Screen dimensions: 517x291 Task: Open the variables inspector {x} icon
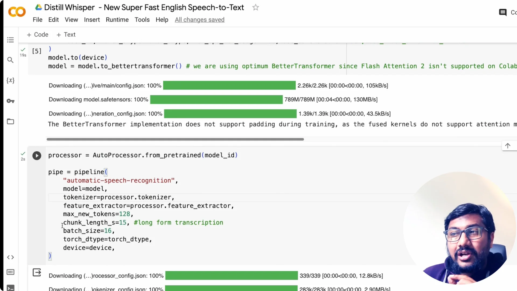point(10,80)
